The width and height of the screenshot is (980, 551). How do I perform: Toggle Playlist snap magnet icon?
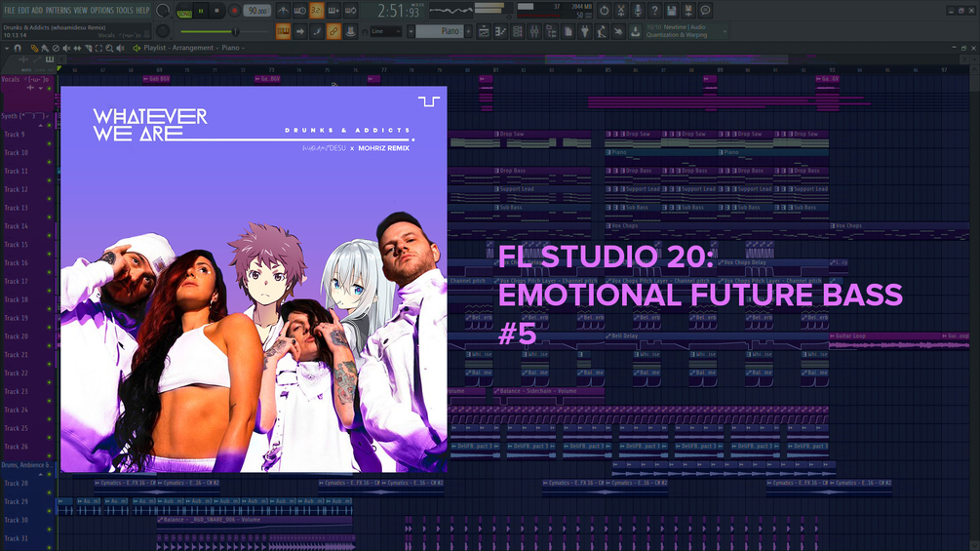pos(18,48)
